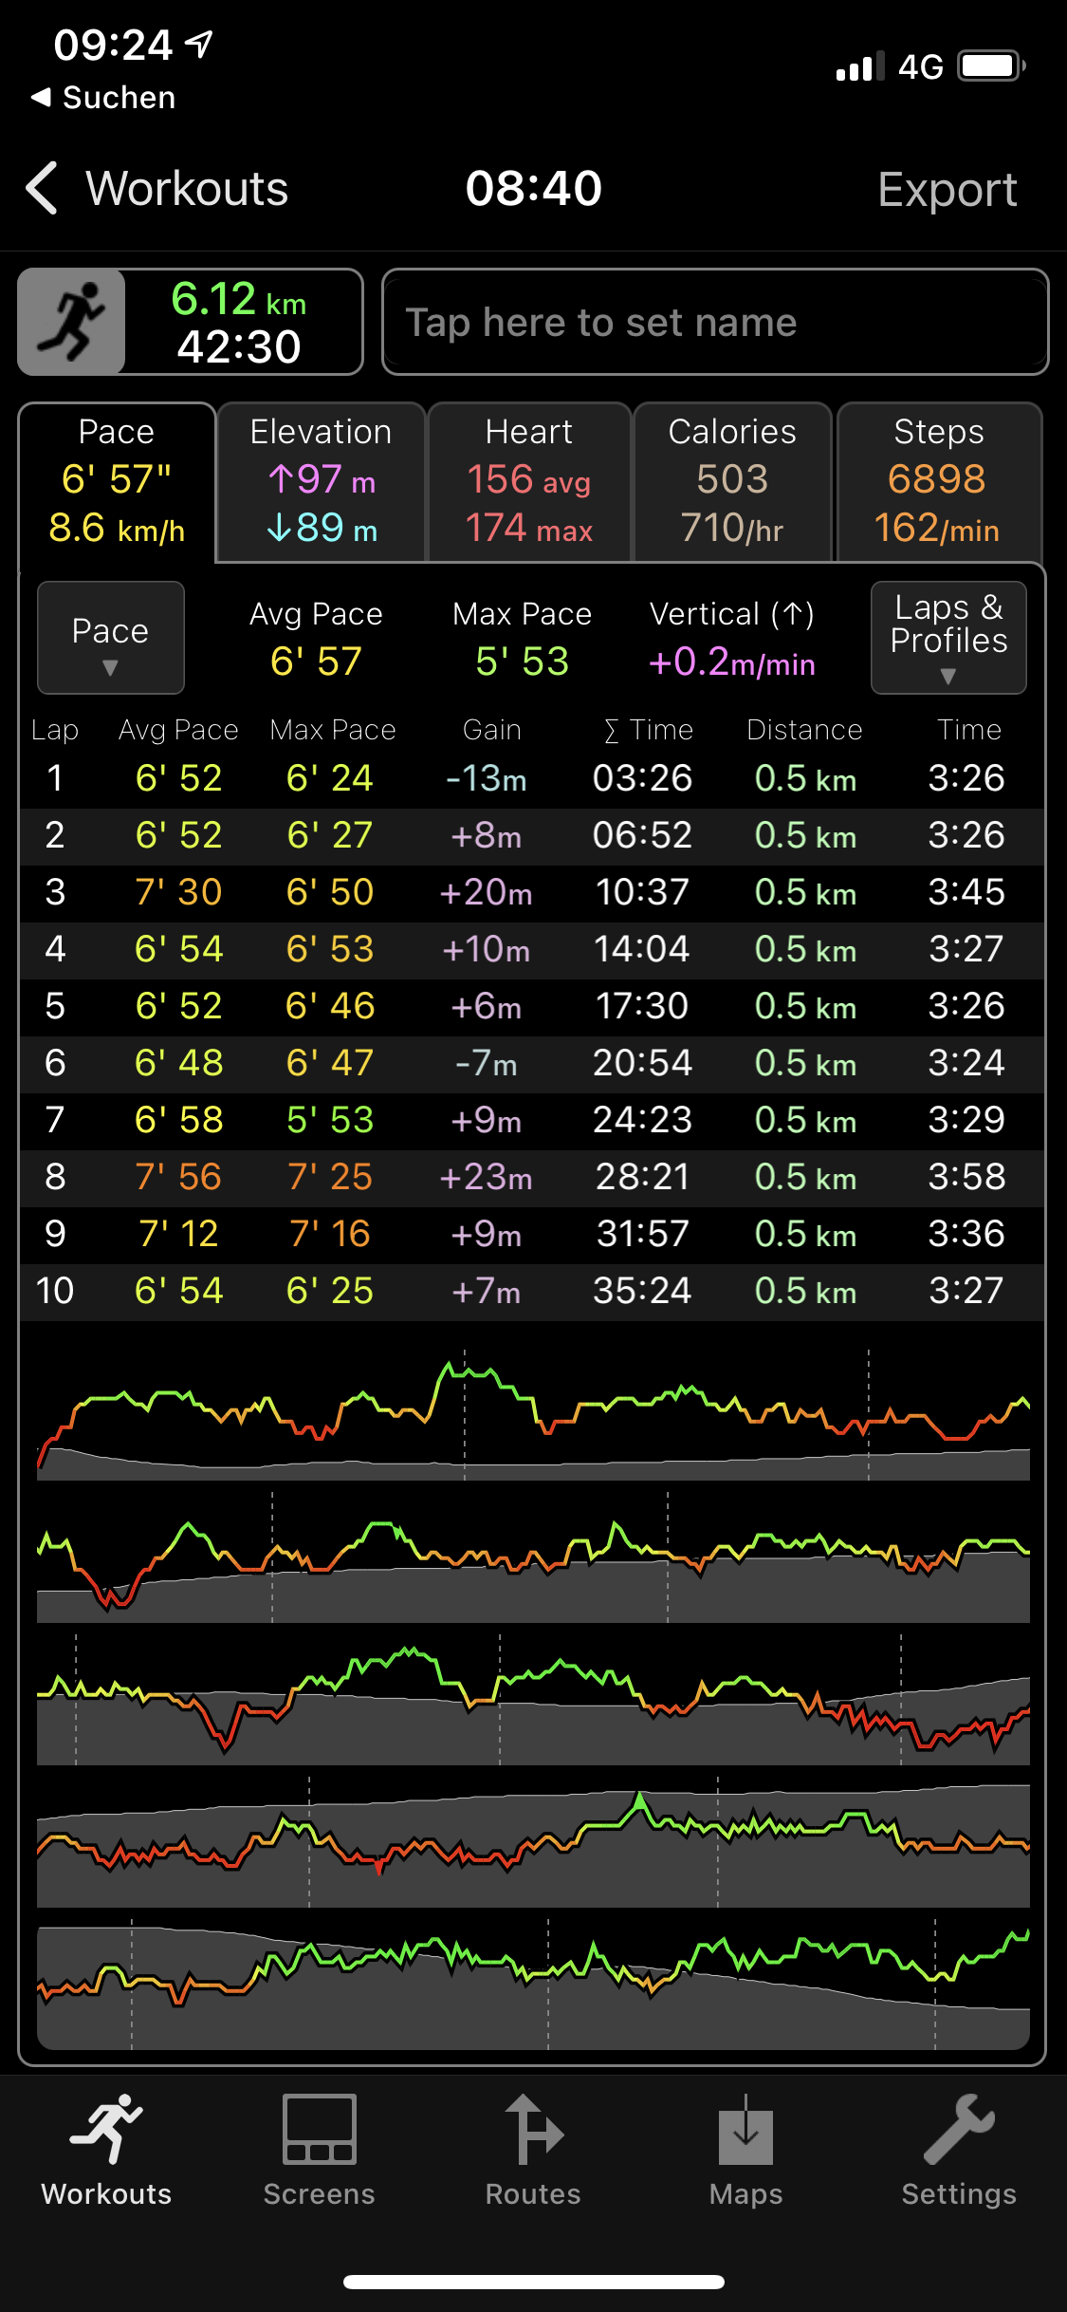Expand the Laps & Profiles dropdown
The image size is (1067, 2312).
tap(947, 638)
